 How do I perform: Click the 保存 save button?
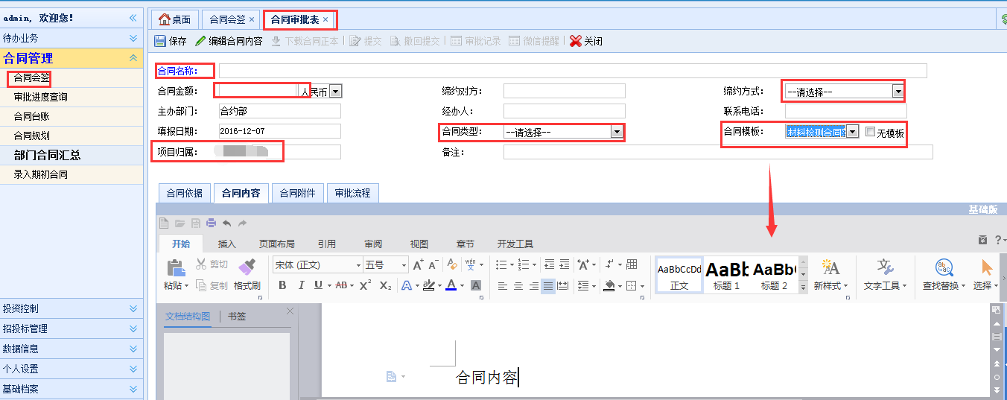[171, 41]
